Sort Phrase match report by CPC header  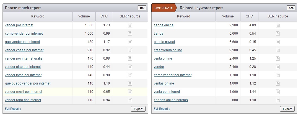point(104,16)
